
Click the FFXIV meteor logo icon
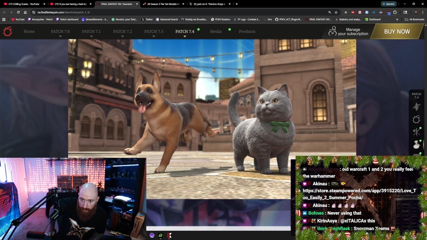click(x=7, y=31)
